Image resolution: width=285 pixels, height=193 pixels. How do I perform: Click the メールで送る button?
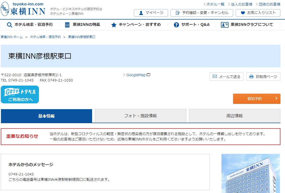227,77
